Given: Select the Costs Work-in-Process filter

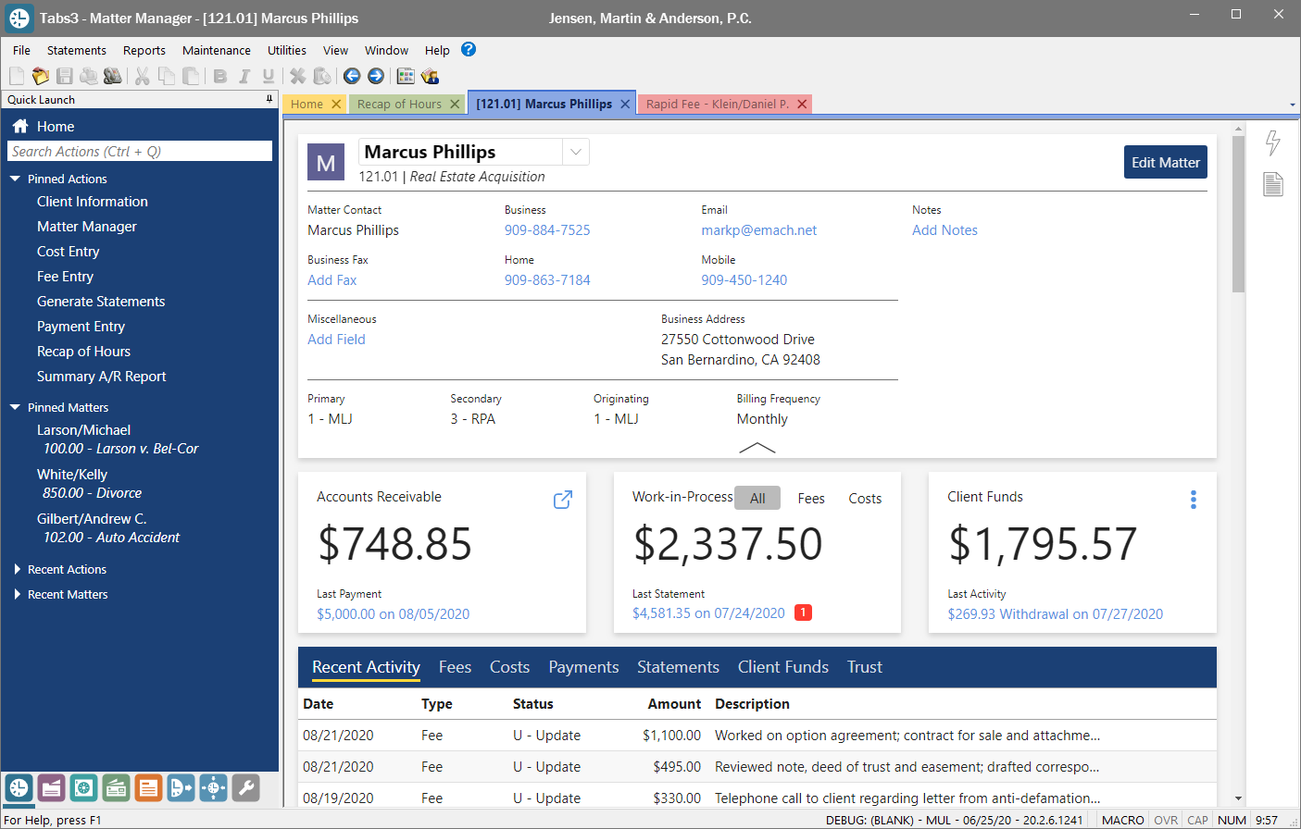Looking at the screenshot, I should click(x=865, y=498).
